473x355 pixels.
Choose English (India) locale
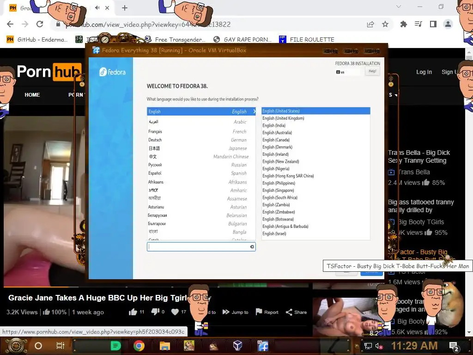click(x=316, y=126)
